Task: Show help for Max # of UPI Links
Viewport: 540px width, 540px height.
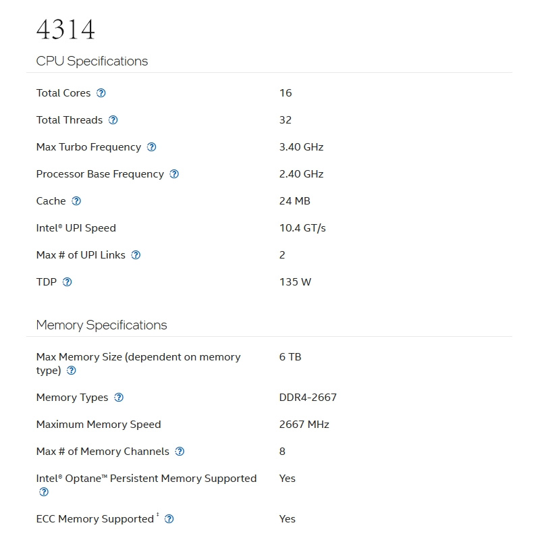Action: 136,255
